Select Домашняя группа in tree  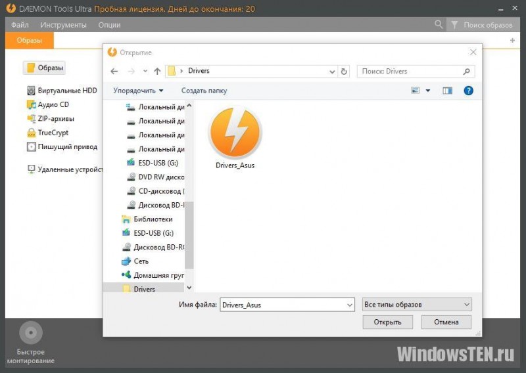pyautogui.click(x=153, y=275)
